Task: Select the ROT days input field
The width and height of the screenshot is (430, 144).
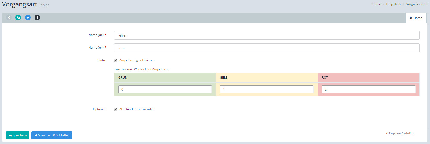Action: pos(368,89)
